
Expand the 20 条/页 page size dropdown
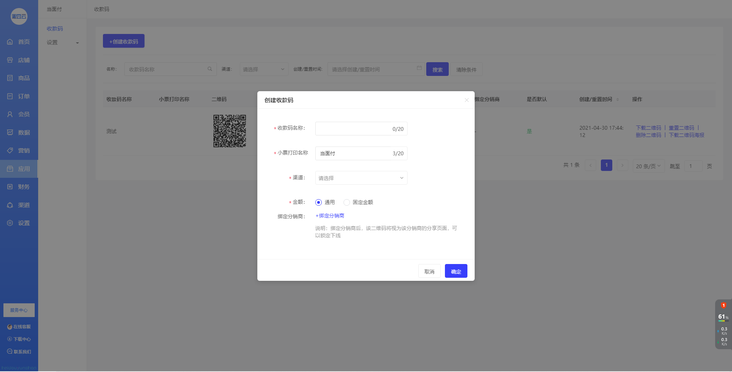[648, 166]
